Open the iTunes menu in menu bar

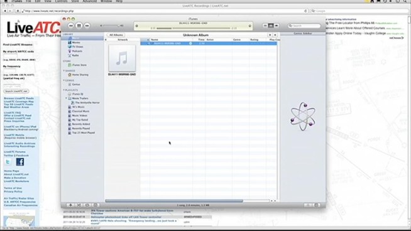coord(17,1)
